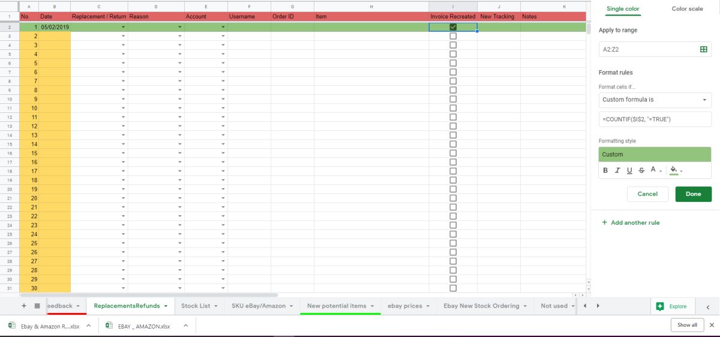Switch to Single color tab
The width and height of the screenshot is (720, 337).
click(x=623, y=9)
